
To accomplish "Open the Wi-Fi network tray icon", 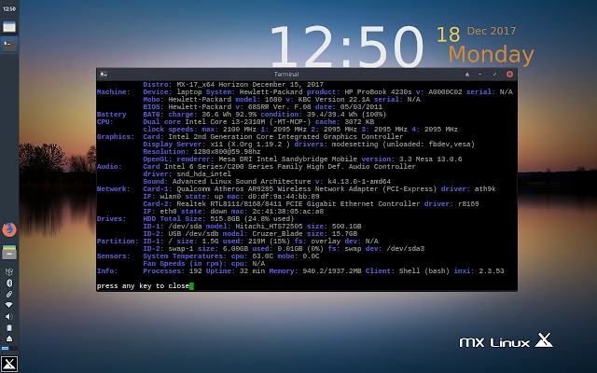I will pyautogui.click(x=9, y=305).
